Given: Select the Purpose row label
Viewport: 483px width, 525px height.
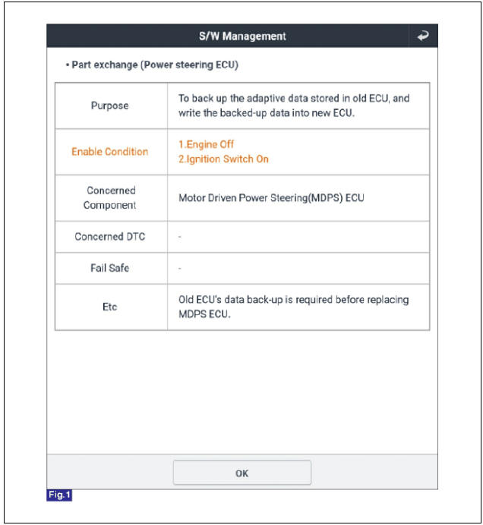Looking at the screenshot, I should [x=110, y=105].
